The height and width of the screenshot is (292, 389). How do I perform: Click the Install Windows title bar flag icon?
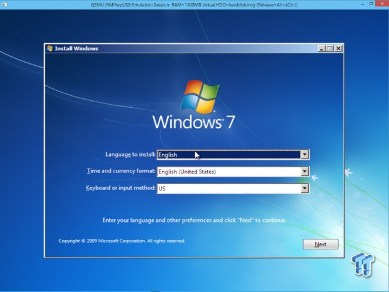click(50, 48)
